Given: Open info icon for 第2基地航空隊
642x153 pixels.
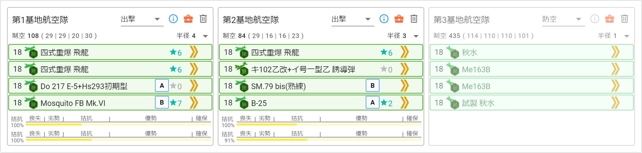Looking at the screenshot, I should click(x=384, y=19).
